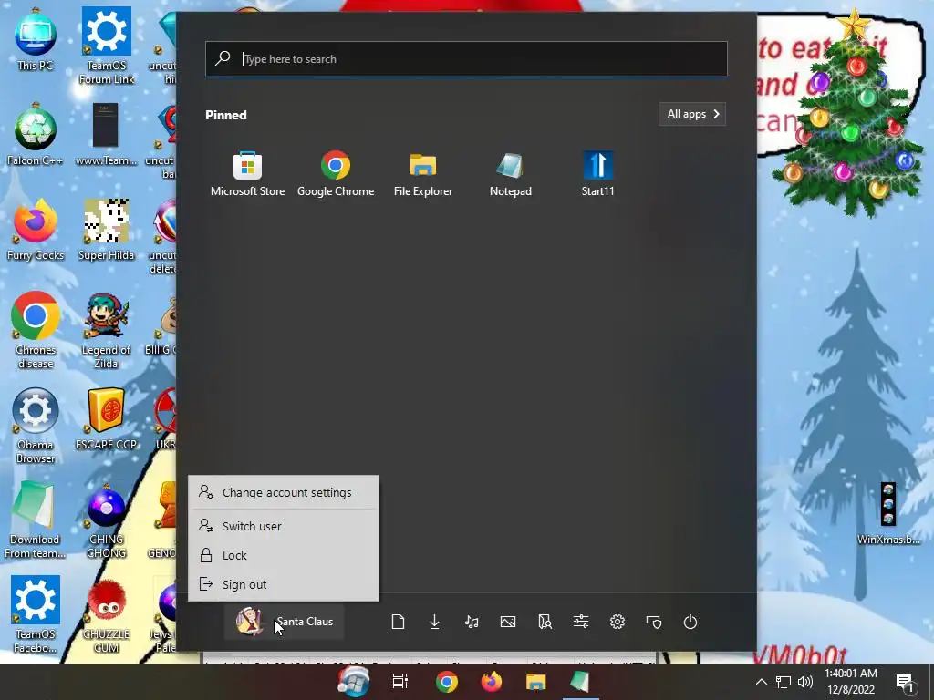934x700 pixels.
Task: Select Falcon C++ recycle bin icon
Action: [36, 135]
